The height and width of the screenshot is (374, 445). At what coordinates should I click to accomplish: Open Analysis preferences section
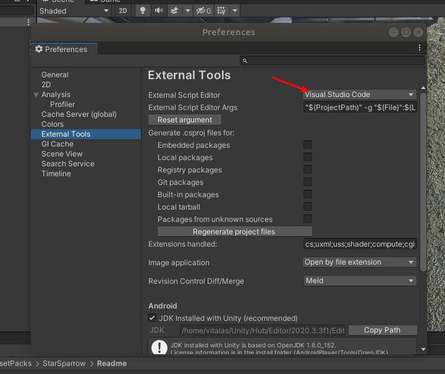pyautogui.click(x=56, y=95)
